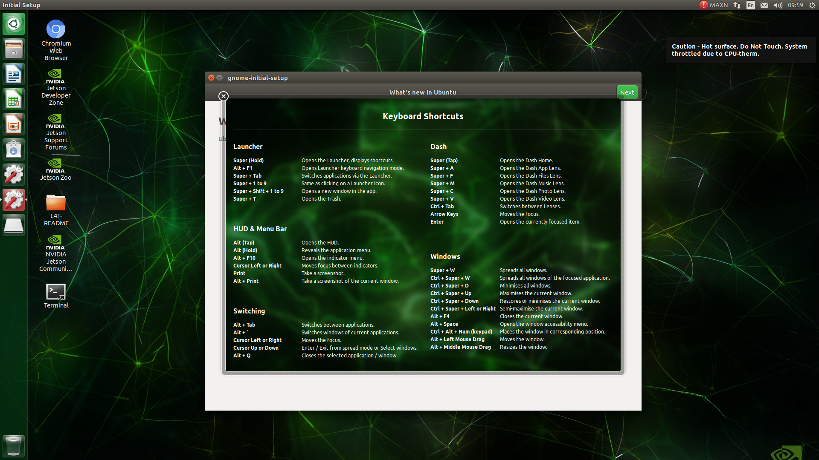The width and height of the screenshot is (819, 460).
Task: Open the En keyboard layout indicator
Action: click(x=751, y=5)
